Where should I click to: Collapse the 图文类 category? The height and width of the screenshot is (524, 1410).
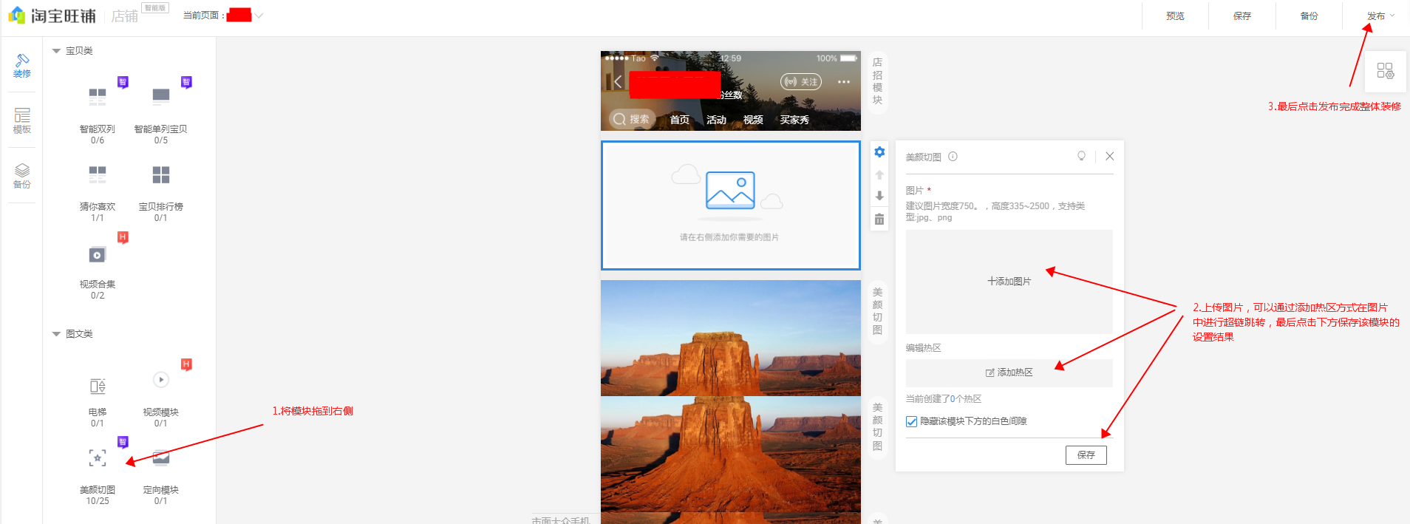56,334
